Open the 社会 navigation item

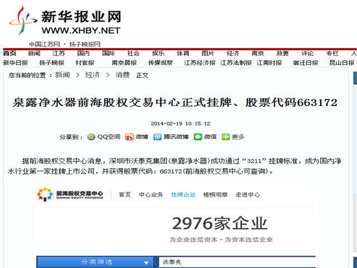tap(133, 54)
